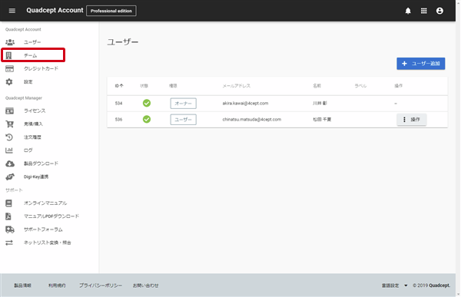Click email akira.kawai@4cept.com

tap(245, 103)
